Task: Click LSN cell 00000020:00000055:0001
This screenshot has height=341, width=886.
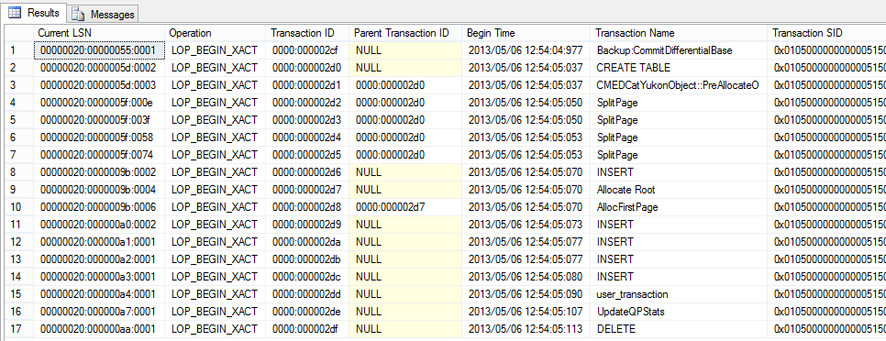Action: point(99,50)
